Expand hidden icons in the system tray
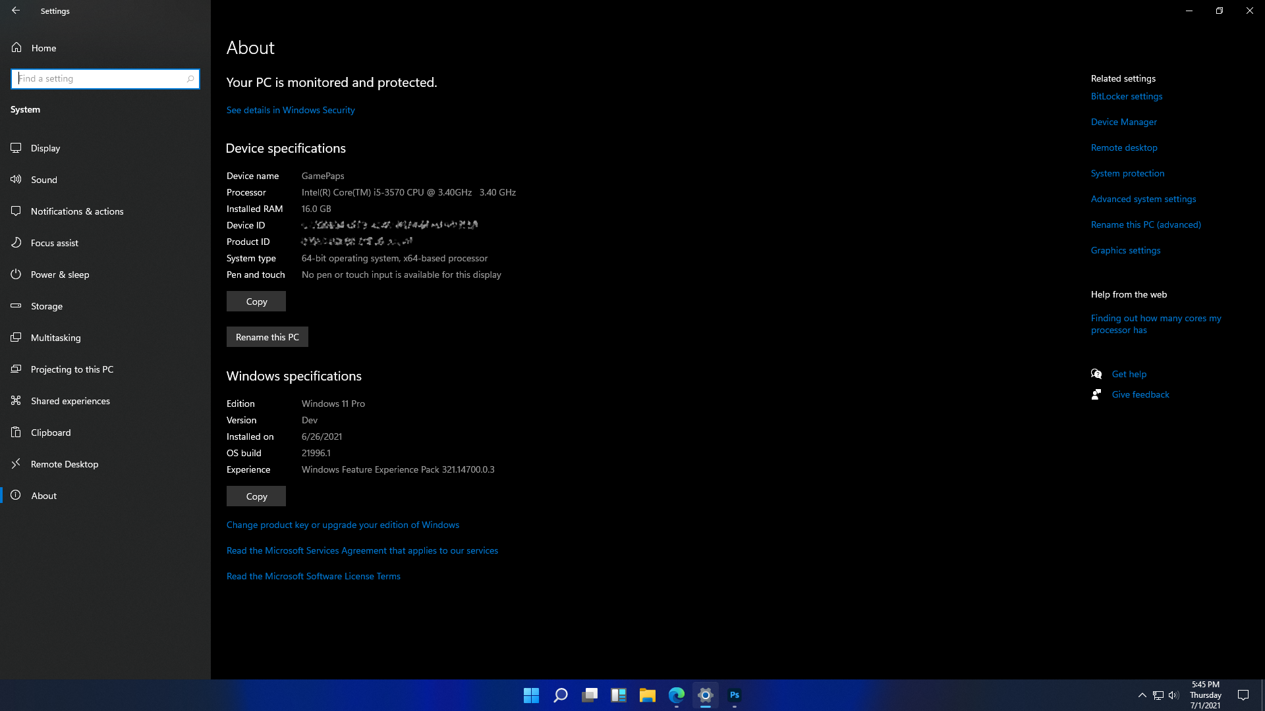The height and width of the screenshot is (711, 1265). tap(1142, 695)
